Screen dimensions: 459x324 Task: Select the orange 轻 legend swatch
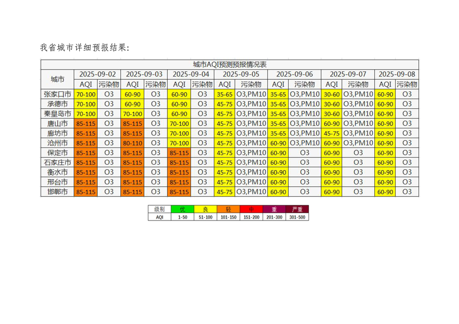click(228, 209)
